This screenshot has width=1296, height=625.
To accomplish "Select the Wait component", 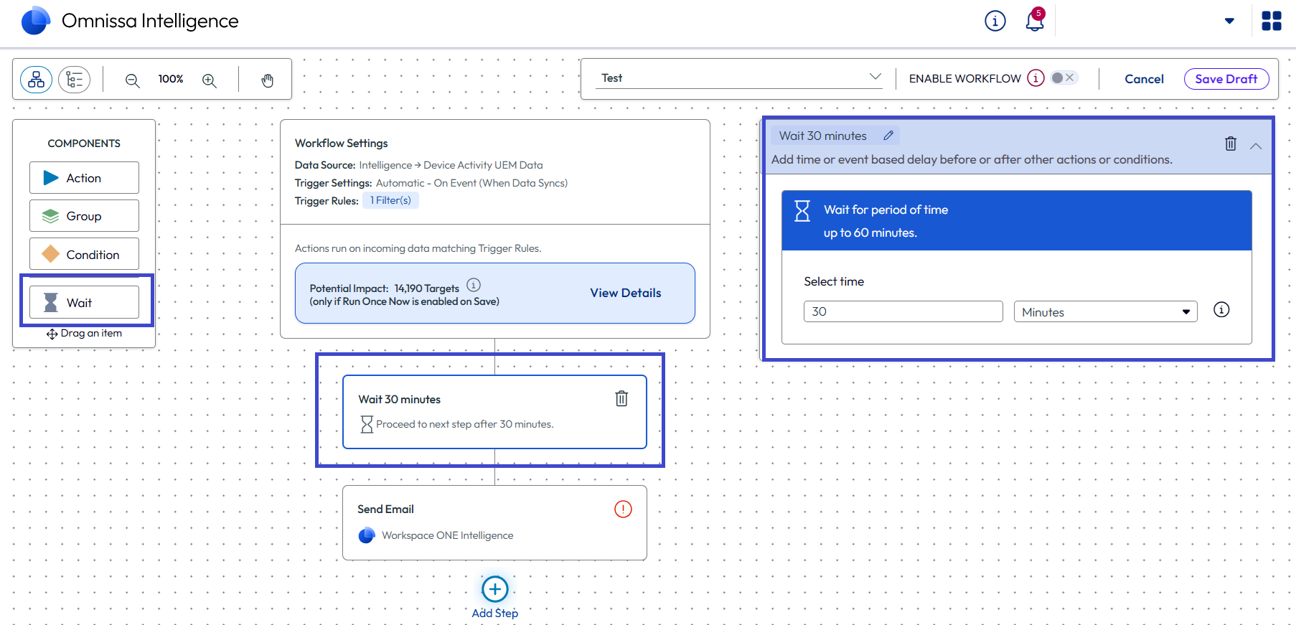I will click(x=84, y=302).
